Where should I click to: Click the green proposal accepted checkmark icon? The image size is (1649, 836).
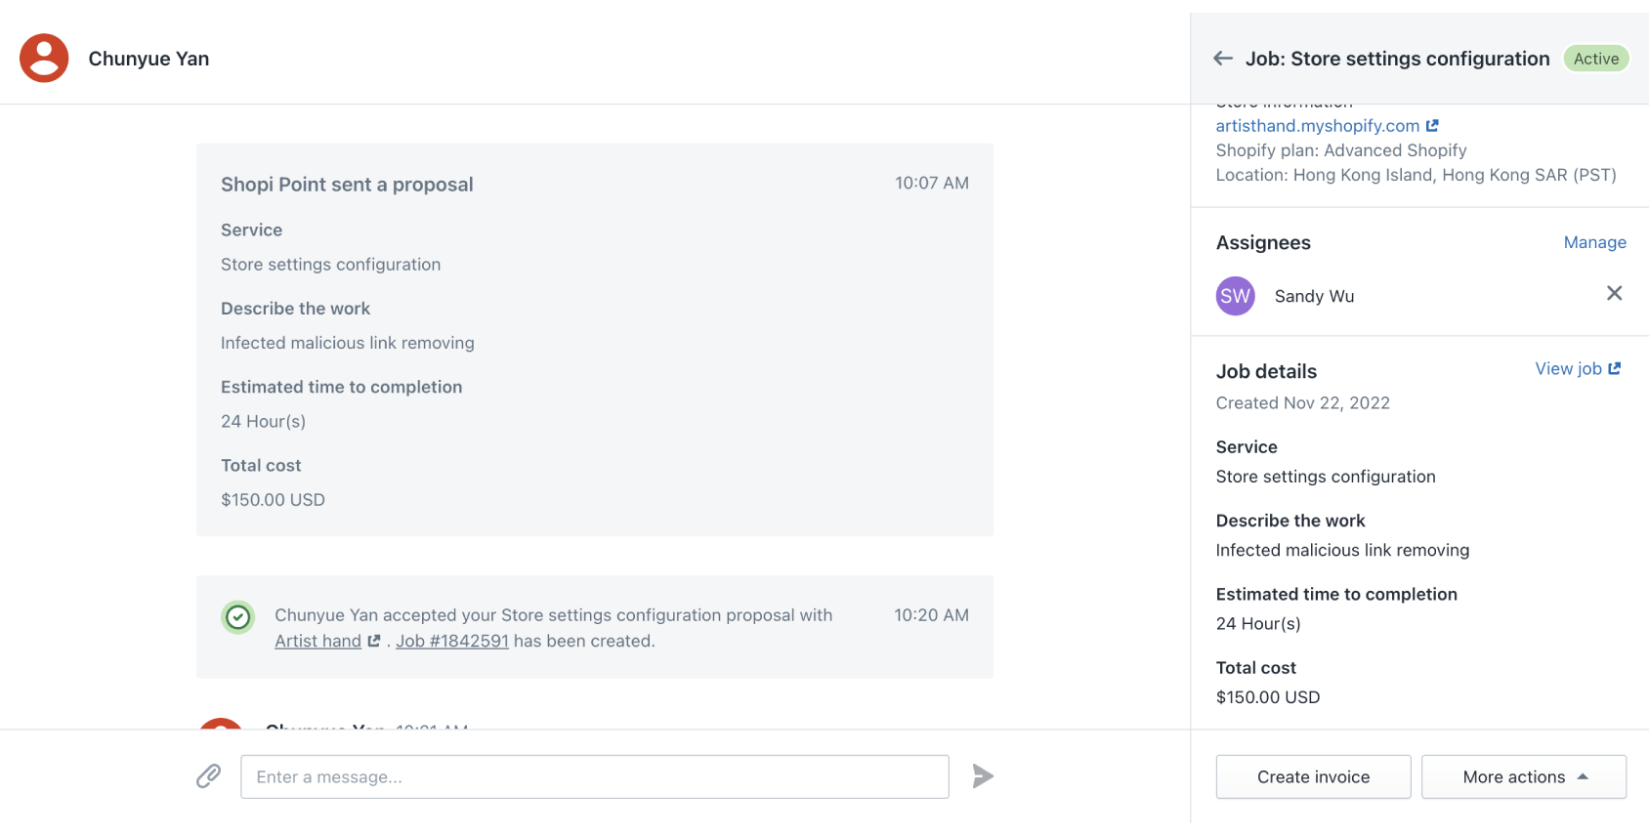(238, 617)
